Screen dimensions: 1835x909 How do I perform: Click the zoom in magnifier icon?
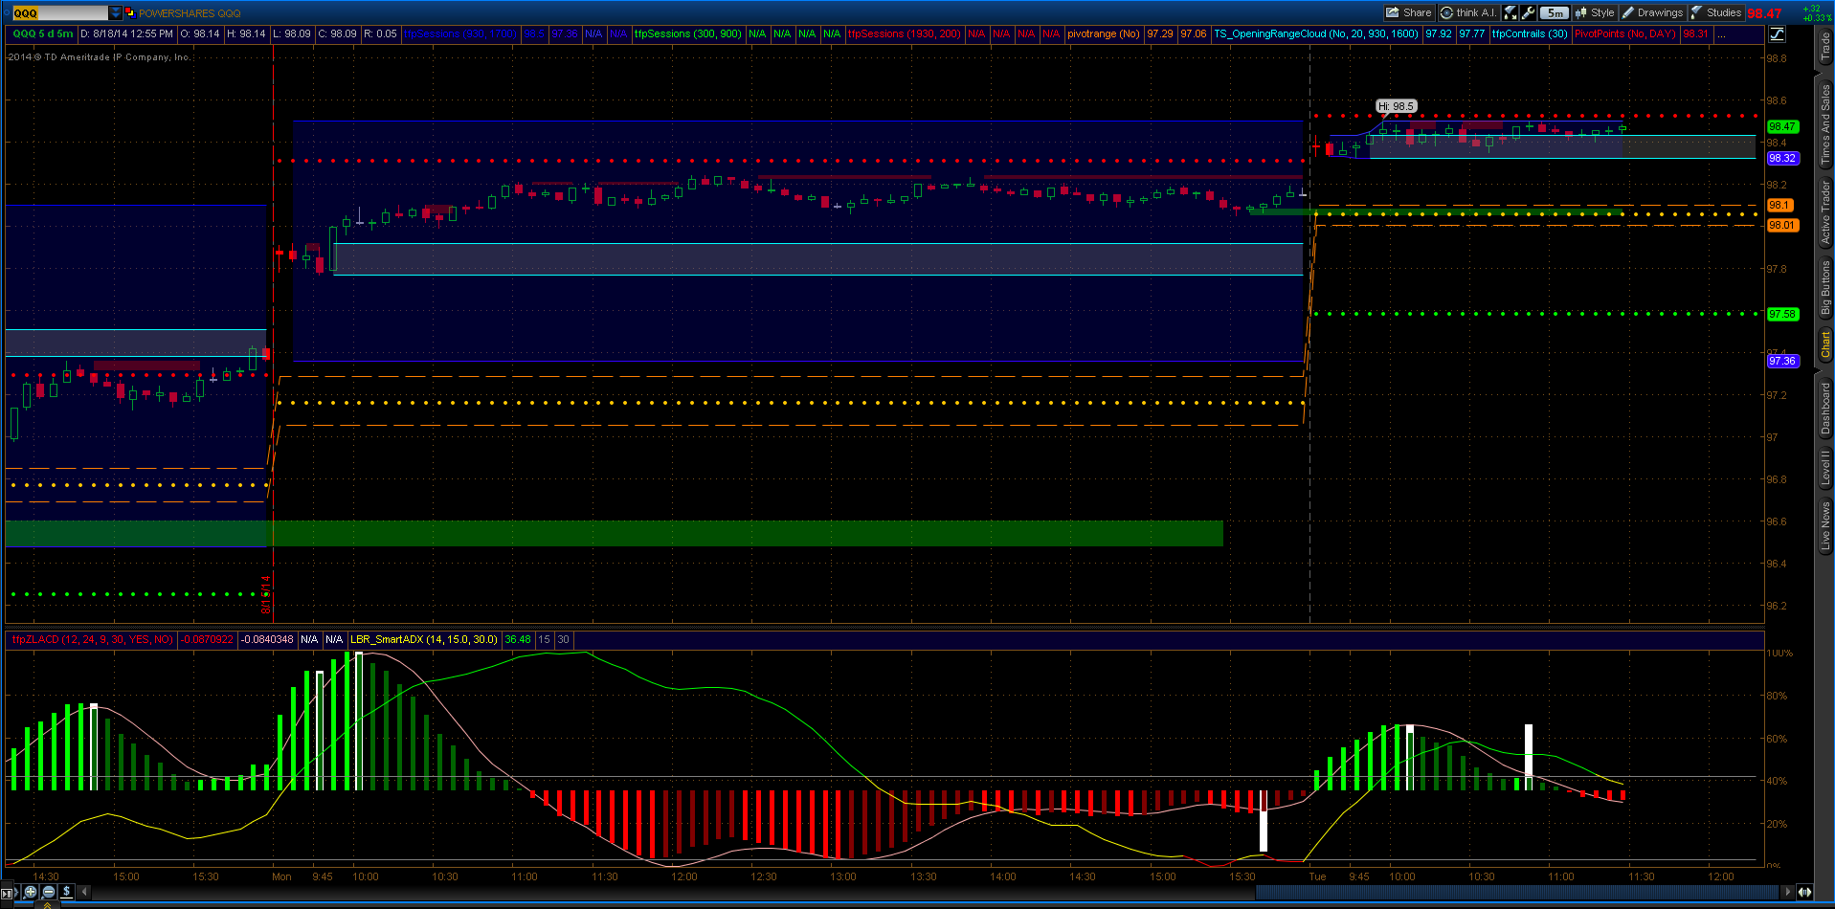31,892
